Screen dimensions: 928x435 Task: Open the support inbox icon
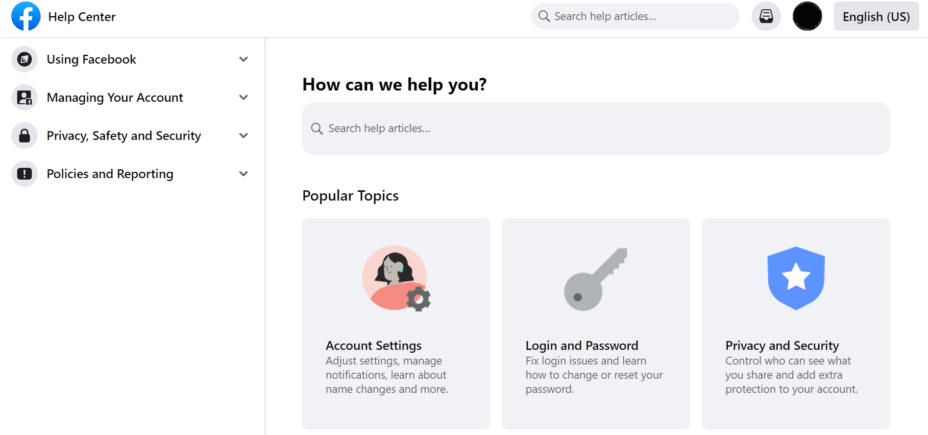point(766,16)
